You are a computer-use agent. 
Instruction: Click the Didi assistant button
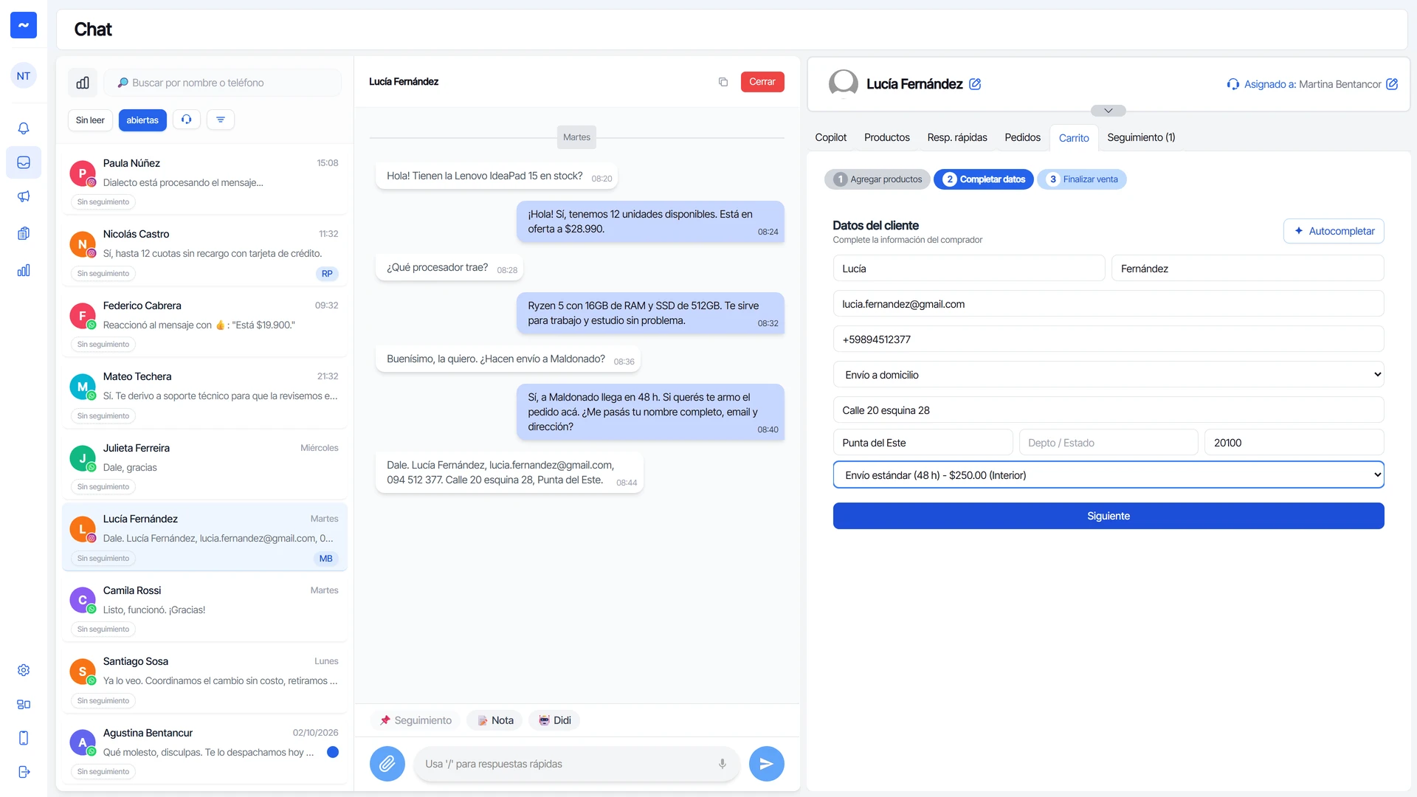(x=554, y=720)
